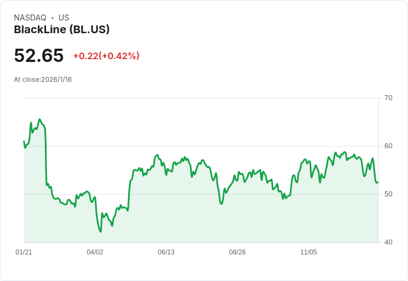This screenshot has height=281, width=408.
Task: Click the first data point at chart start
Action: (24, 141)
